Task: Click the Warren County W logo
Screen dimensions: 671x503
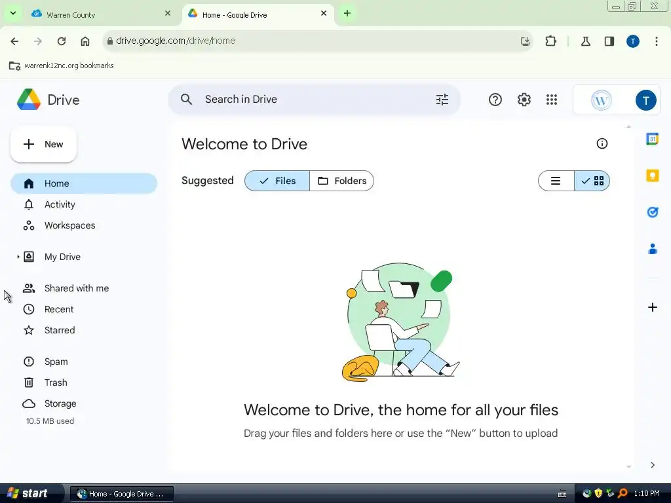Action: pyautogui.click(x=601, y=100)
